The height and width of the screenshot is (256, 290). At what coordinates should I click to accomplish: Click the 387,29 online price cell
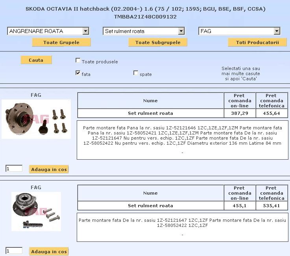240,113
